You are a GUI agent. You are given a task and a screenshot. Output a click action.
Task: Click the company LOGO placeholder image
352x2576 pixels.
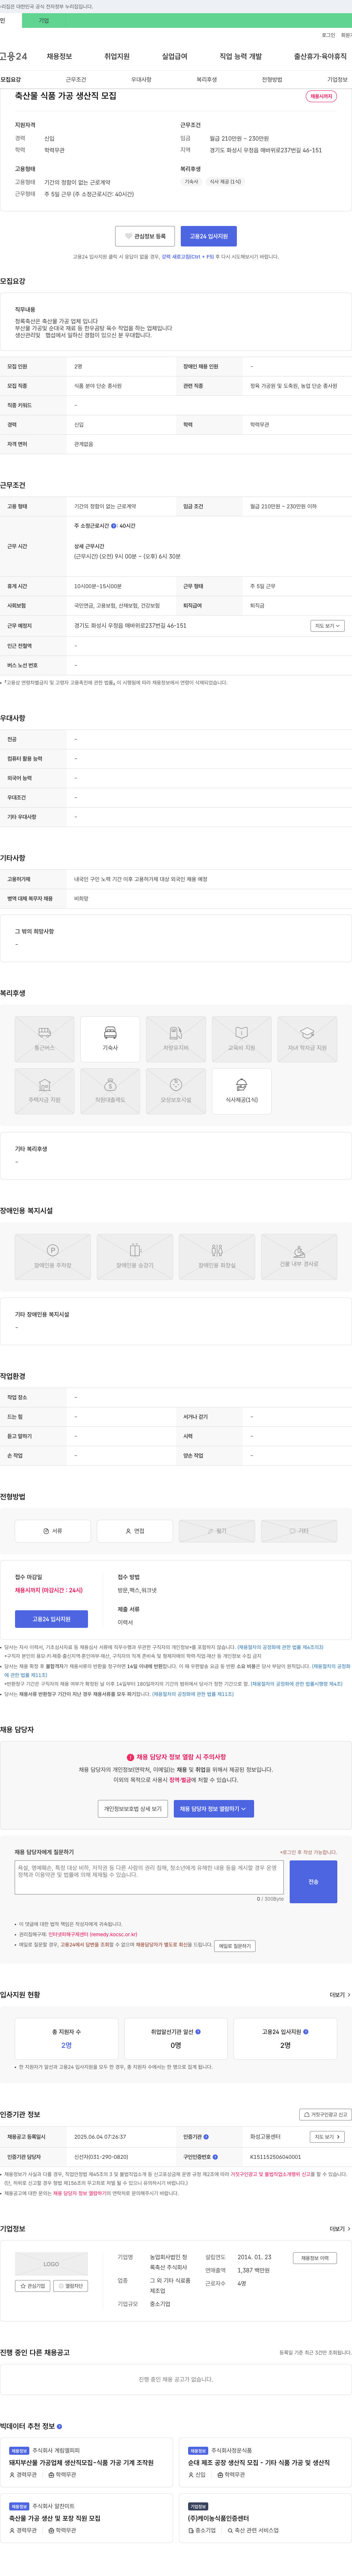point(51,2264)
